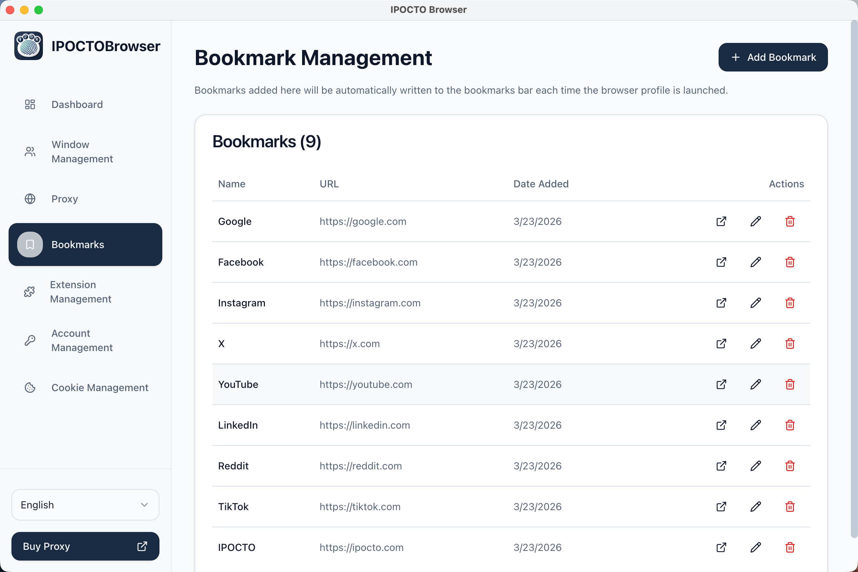Screen dimensions: 858x572
Task: Minimize the IPOCTO Browser window
Action: (x=24, y=10)
